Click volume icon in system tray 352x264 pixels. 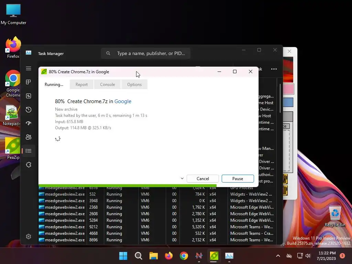[308, 256]
